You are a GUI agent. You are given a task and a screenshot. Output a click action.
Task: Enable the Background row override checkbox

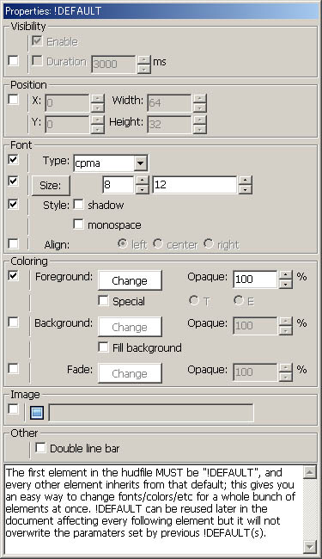pos(13,322)
